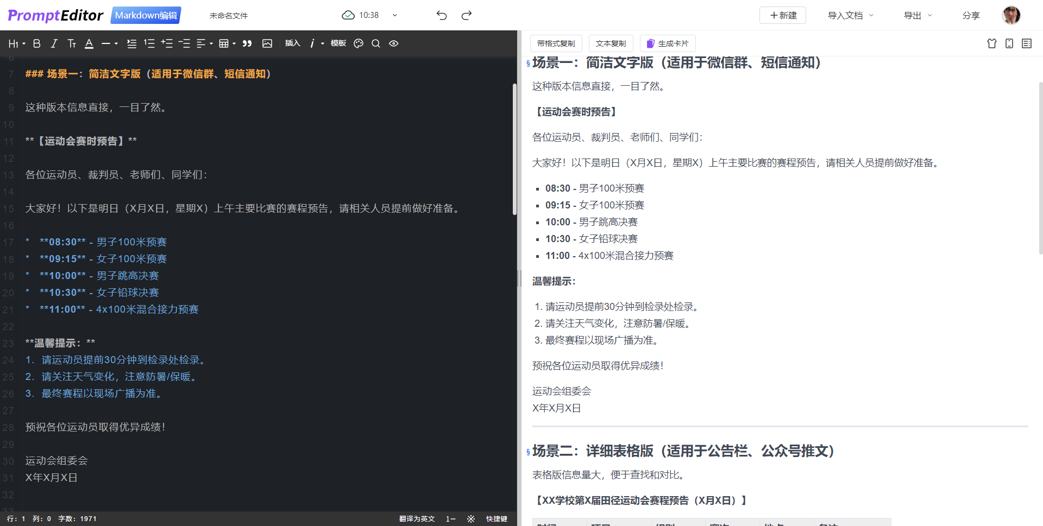Open the 模板 templates menu

[338, 43]
